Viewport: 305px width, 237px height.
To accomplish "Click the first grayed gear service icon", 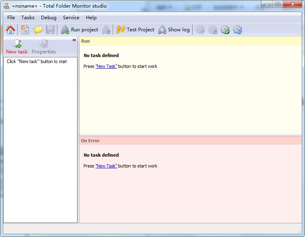I will point(200,30).
